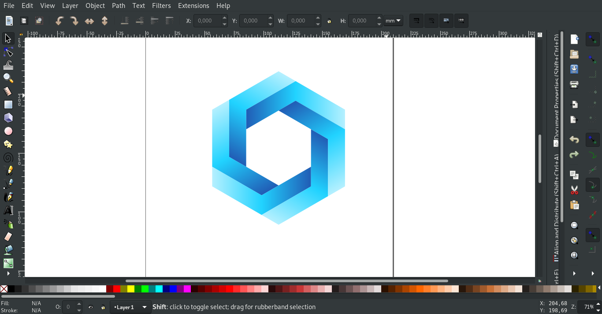This screenshot has height=314, width=602.
Task: Toggle the width-height ratio lock
Action: pos(329,21)
